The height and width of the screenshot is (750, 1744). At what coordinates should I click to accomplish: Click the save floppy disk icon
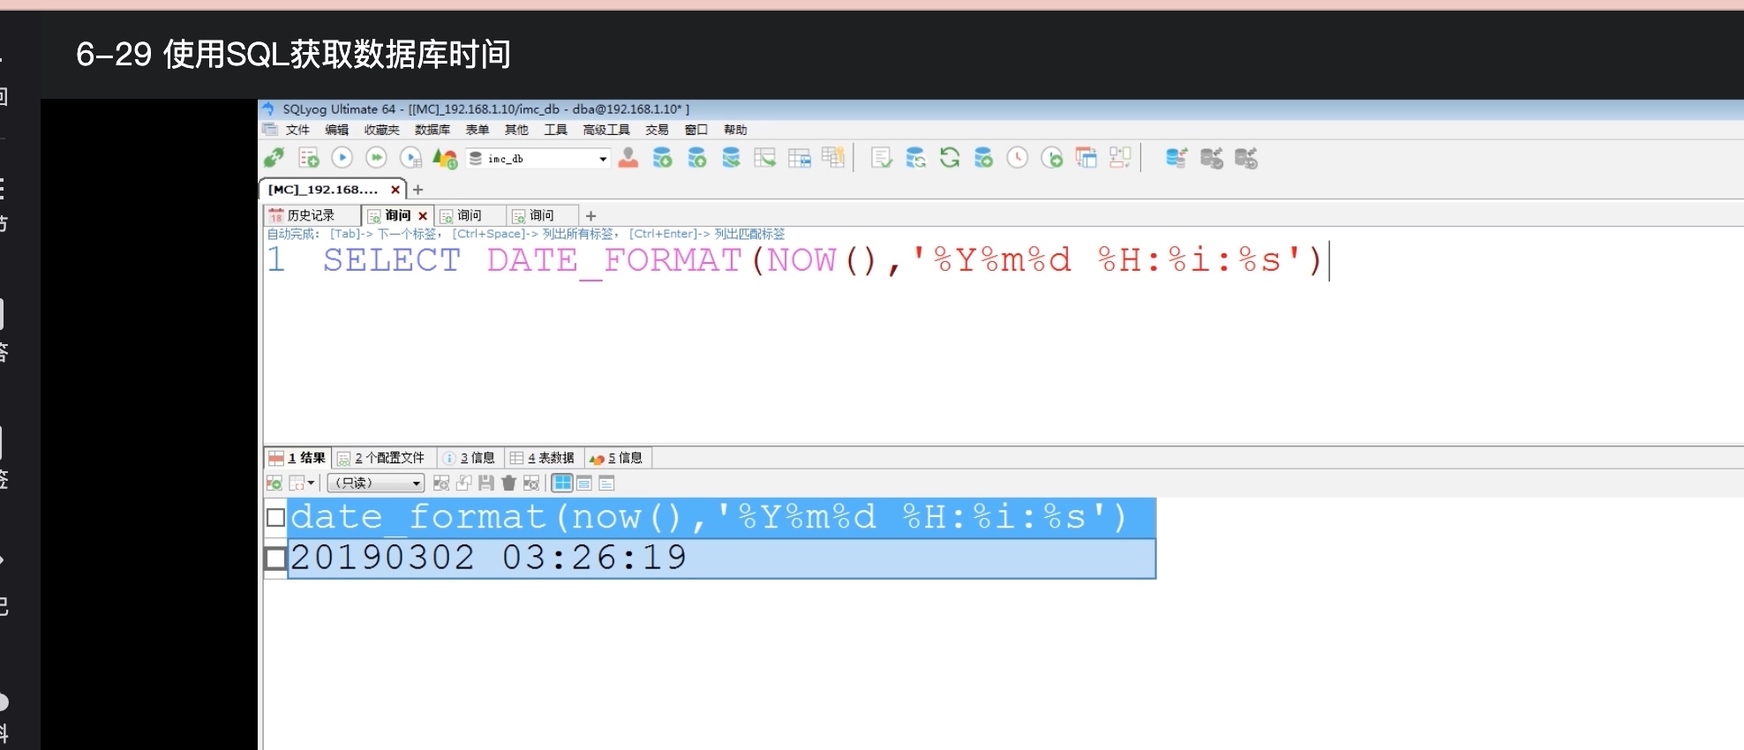[486, 483]
